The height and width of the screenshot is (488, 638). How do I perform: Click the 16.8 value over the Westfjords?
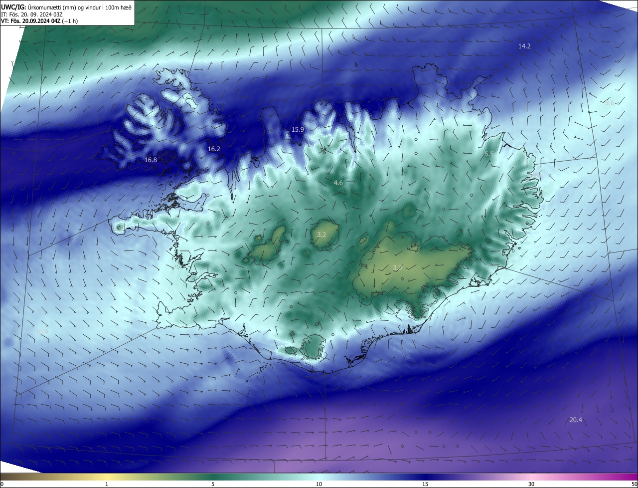click(x=151, y=160)
